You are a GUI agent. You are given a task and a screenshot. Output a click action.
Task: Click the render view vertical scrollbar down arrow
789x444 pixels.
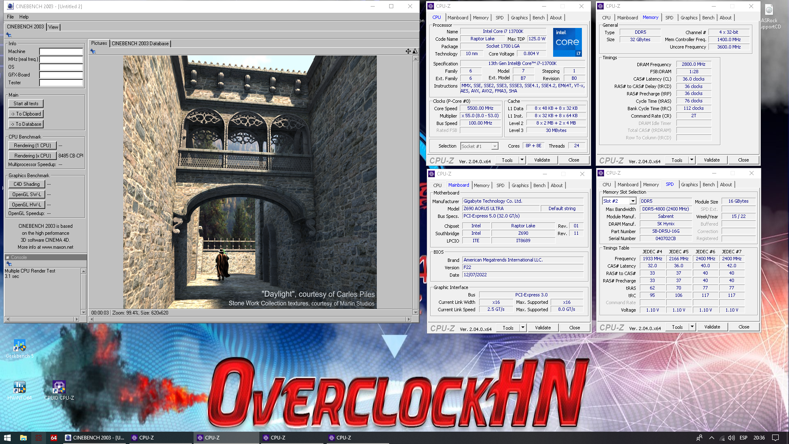[415, 312]
